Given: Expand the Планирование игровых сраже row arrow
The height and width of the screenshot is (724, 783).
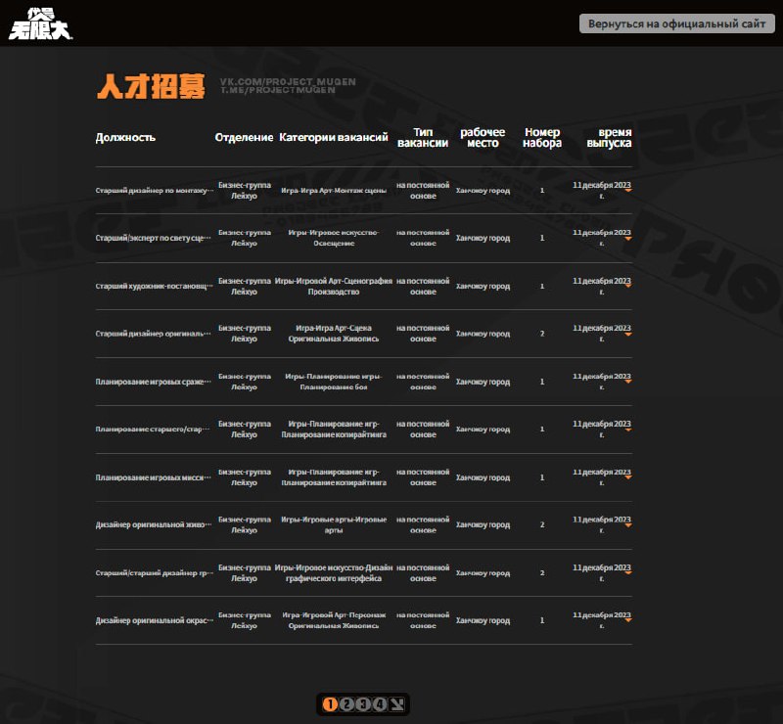Looking at the screenshot, I should [x=628, y=382].
